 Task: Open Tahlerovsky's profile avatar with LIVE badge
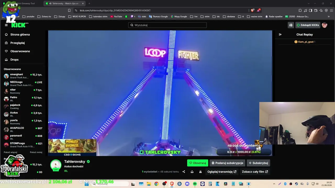click(x=56, y=166)
